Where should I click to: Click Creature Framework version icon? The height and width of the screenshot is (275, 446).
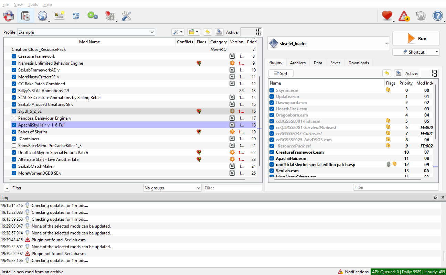pos(232,56)
